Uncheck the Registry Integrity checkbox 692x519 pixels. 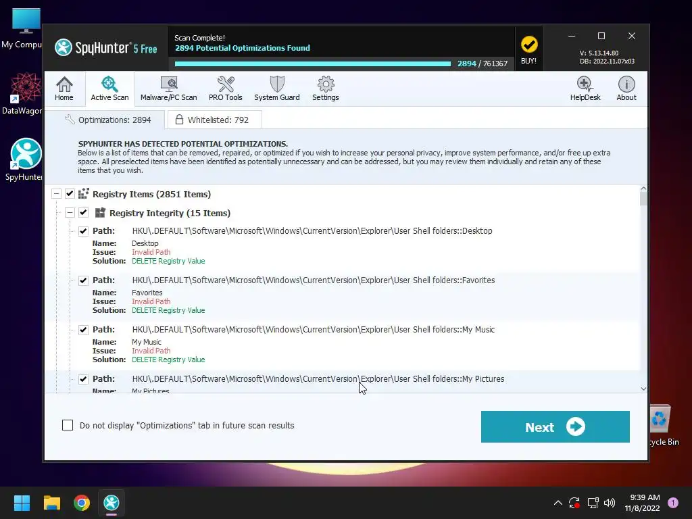coord(83,213)
